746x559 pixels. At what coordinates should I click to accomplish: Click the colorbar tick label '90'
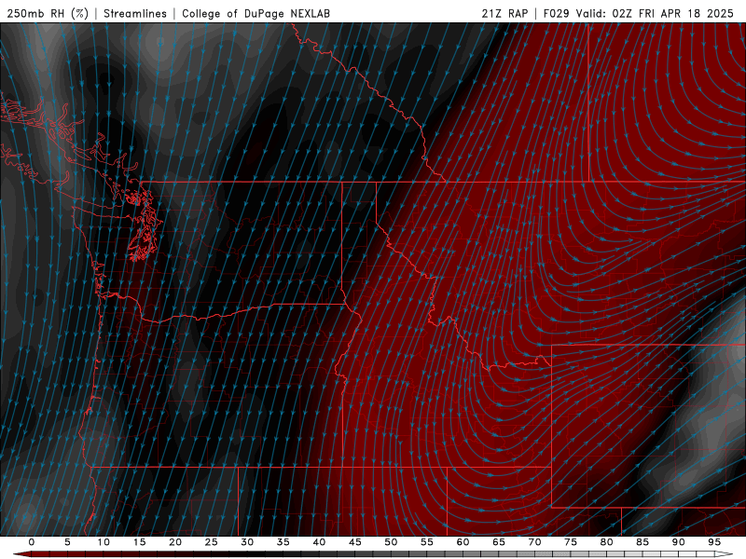[679, 542]
